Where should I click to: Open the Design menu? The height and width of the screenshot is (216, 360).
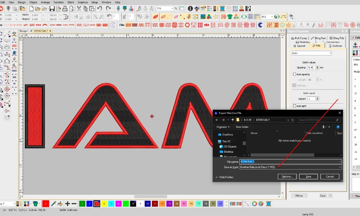[22, 2]
